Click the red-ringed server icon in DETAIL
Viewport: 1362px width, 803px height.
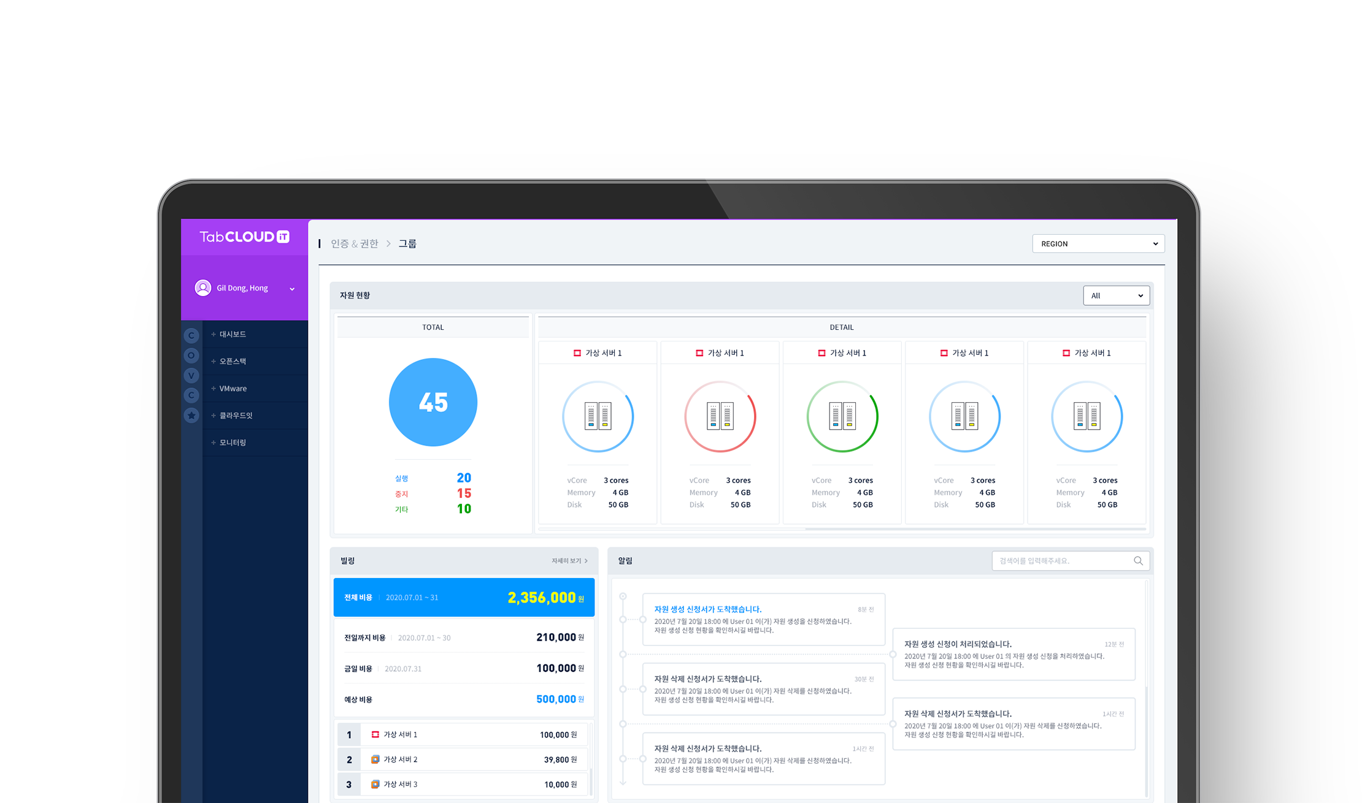coord(720,416)
